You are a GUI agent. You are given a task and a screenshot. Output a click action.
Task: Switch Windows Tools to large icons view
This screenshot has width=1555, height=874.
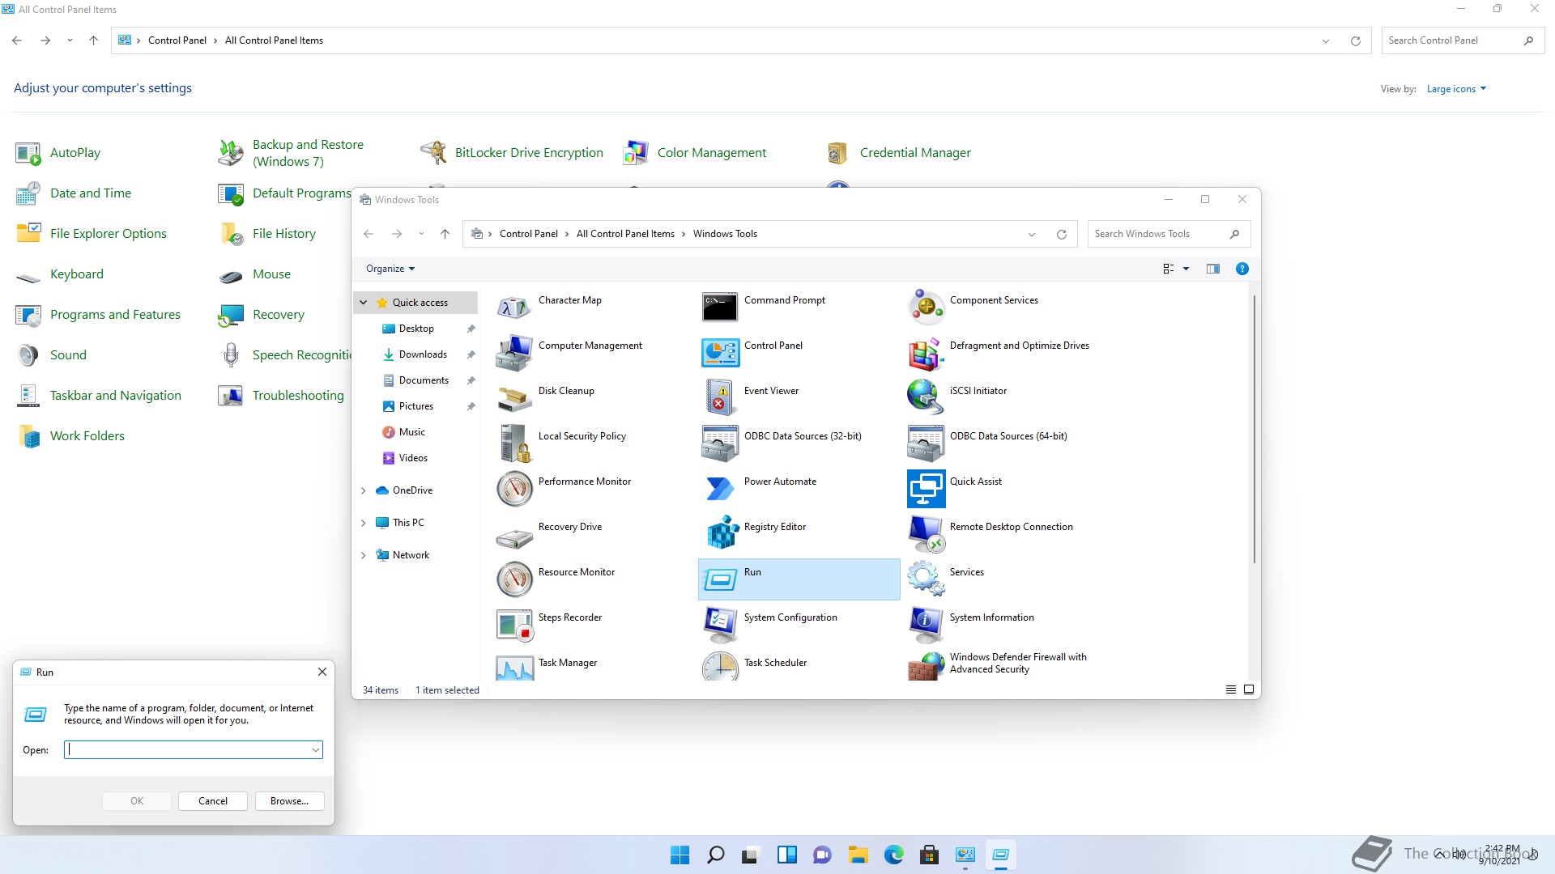click(x=1249, y=689)
